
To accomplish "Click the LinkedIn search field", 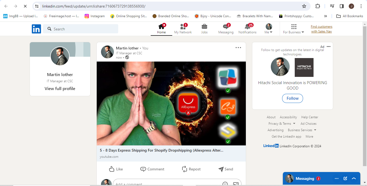I will pyautogui.click(x=81, y=29).
